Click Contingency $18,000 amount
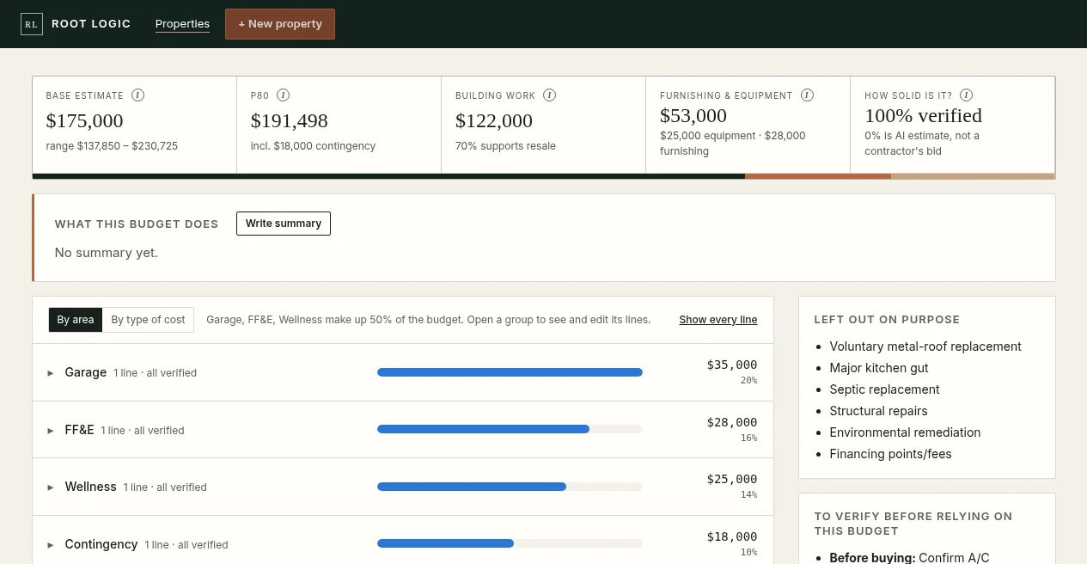Image resolution: width=1087 pixels, height=564 pixels. (x=732, y=536)
